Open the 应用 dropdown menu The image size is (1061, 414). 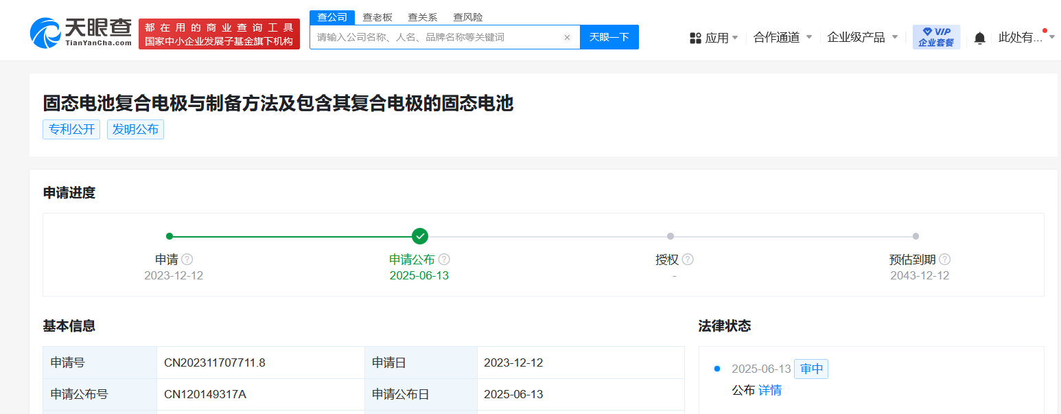pyautogui.click(x=714, y=38)
